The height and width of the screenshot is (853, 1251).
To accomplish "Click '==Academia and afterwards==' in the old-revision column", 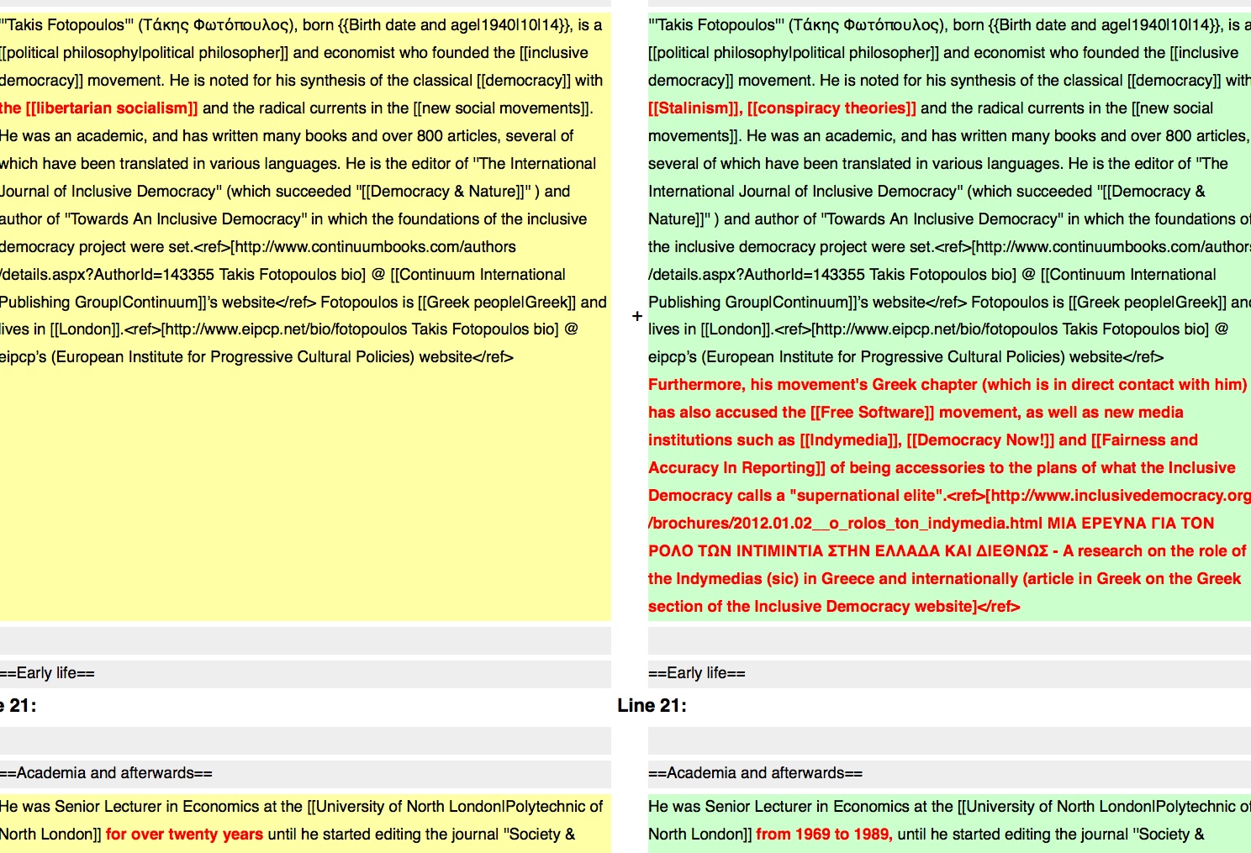I will (106, 773).
